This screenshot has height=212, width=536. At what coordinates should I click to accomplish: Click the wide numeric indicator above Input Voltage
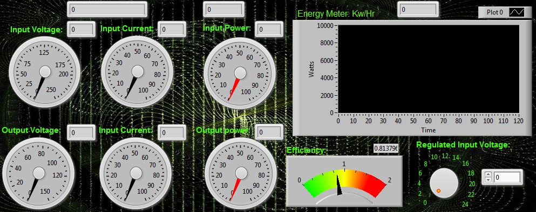pyautogui.click(x=107, y=10)
